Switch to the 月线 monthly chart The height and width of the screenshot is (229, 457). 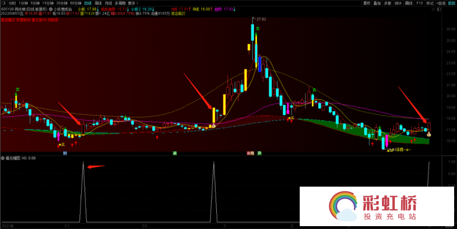point(108,3)
